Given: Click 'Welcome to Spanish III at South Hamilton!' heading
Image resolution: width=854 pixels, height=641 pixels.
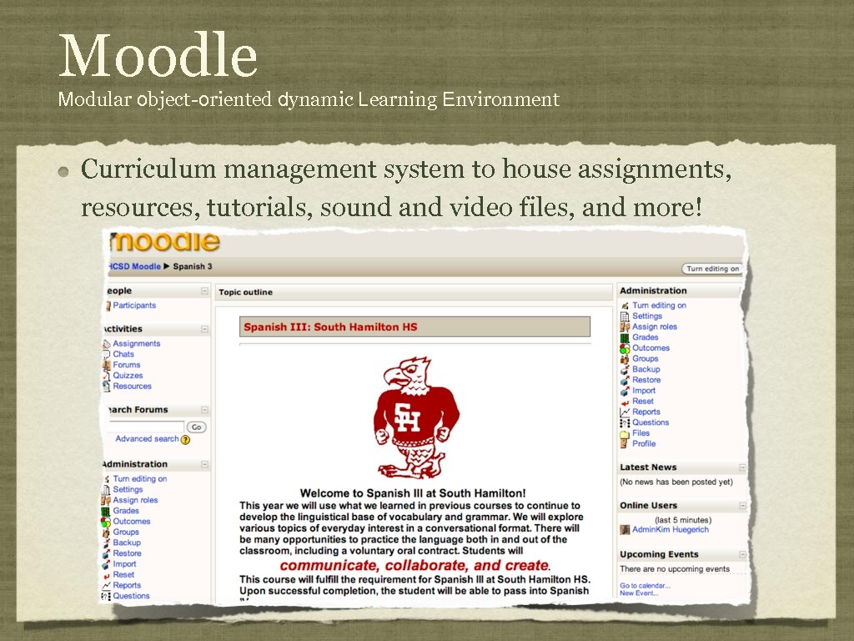Looking at the screenshot, I should click(x=413, y=493).
